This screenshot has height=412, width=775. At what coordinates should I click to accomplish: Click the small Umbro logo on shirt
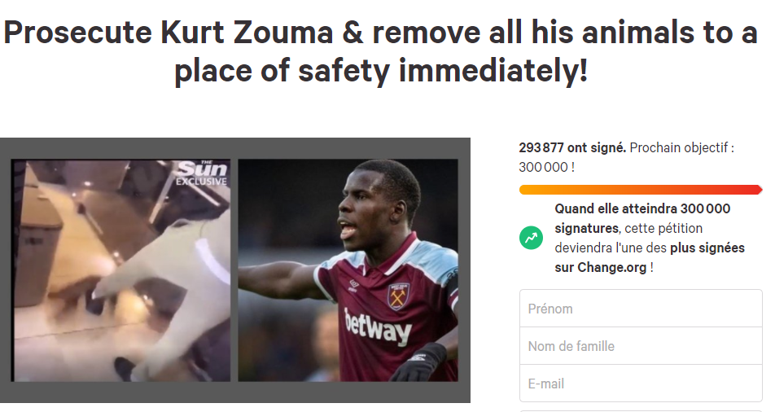(354, 285)
